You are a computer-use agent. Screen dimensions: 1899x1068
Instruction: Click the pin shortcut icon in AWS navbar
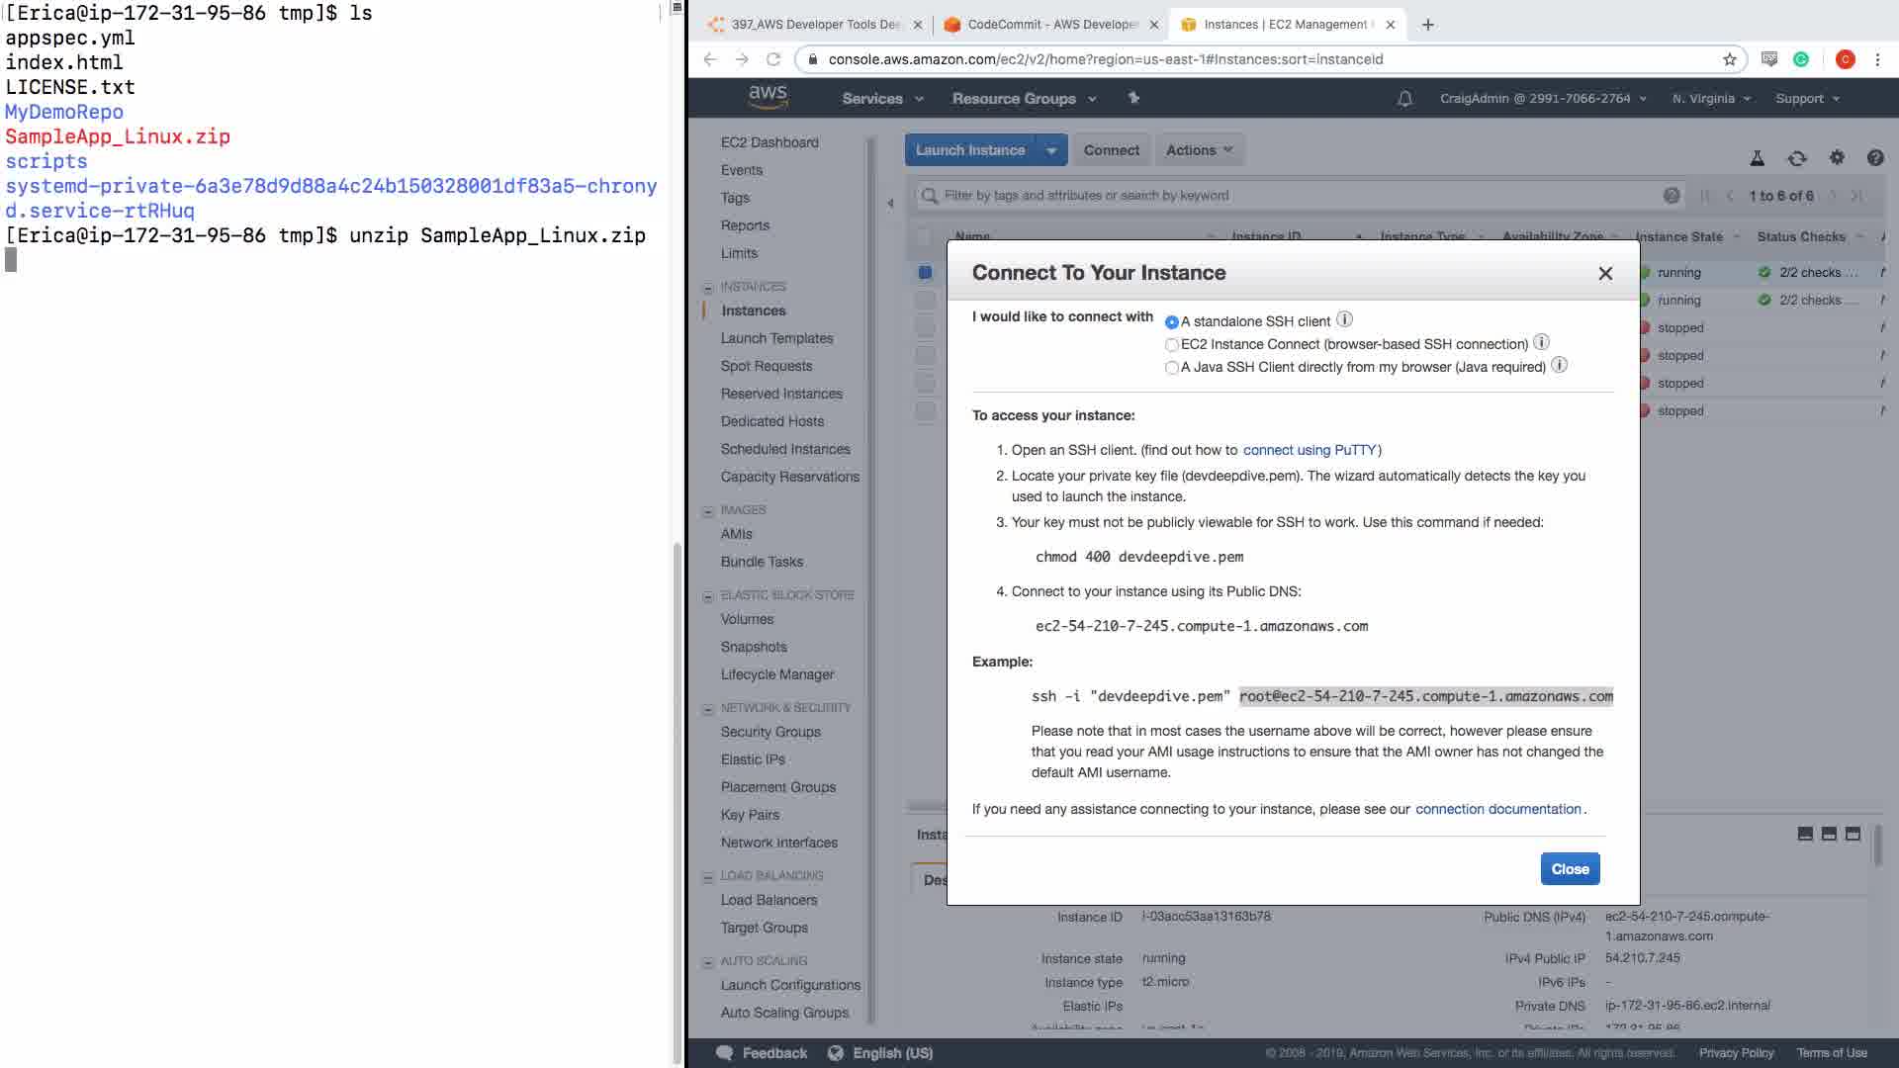click(x=1133, y=98)
